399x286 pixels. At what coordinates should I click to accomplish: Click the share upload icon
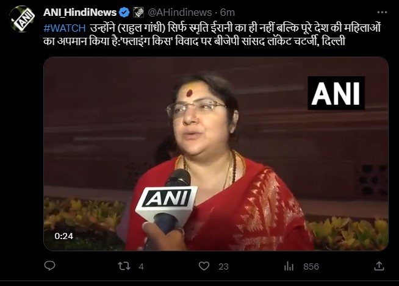[379, 266]
